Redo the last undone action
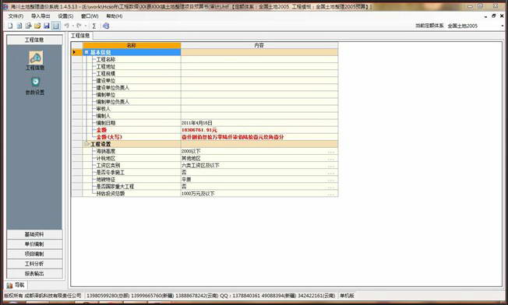This screenshot has width=508, height=305. tap(79, 26)
